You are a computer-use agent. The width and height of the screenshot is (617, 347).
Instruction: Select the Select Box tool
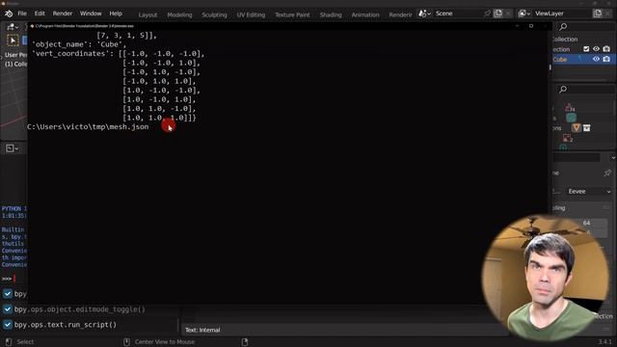pos(13,40)
